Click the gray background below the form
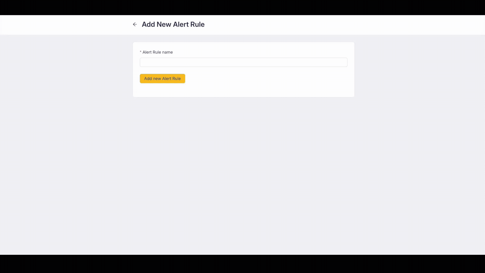 pos(243,177)
